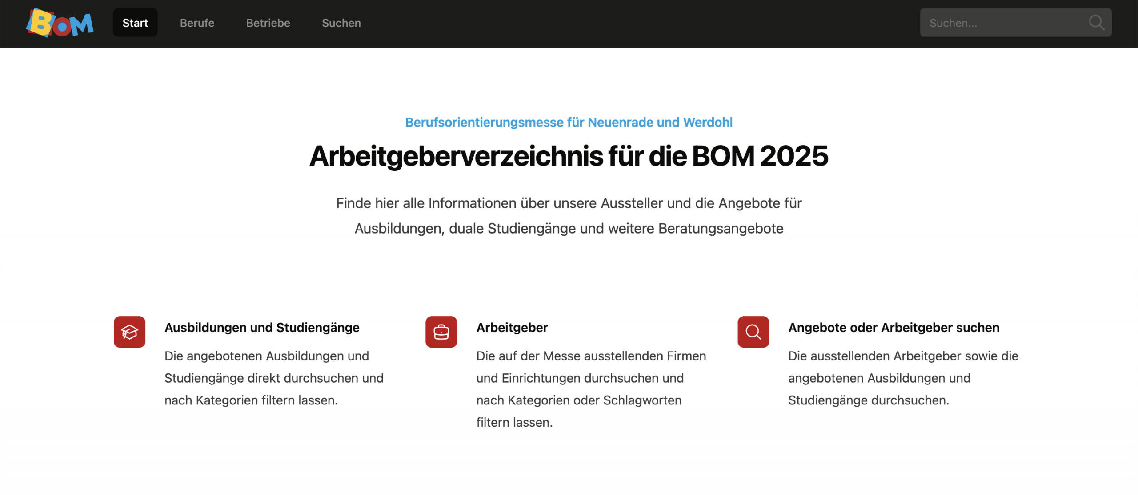Click the Arbeitgeberverzeichnis für die BOM 2025 heading

pos(569,156)
